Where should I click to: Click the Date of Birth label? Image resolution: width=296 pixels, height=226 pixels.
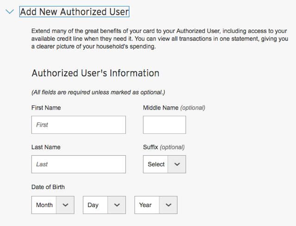(x=48, y=187)
